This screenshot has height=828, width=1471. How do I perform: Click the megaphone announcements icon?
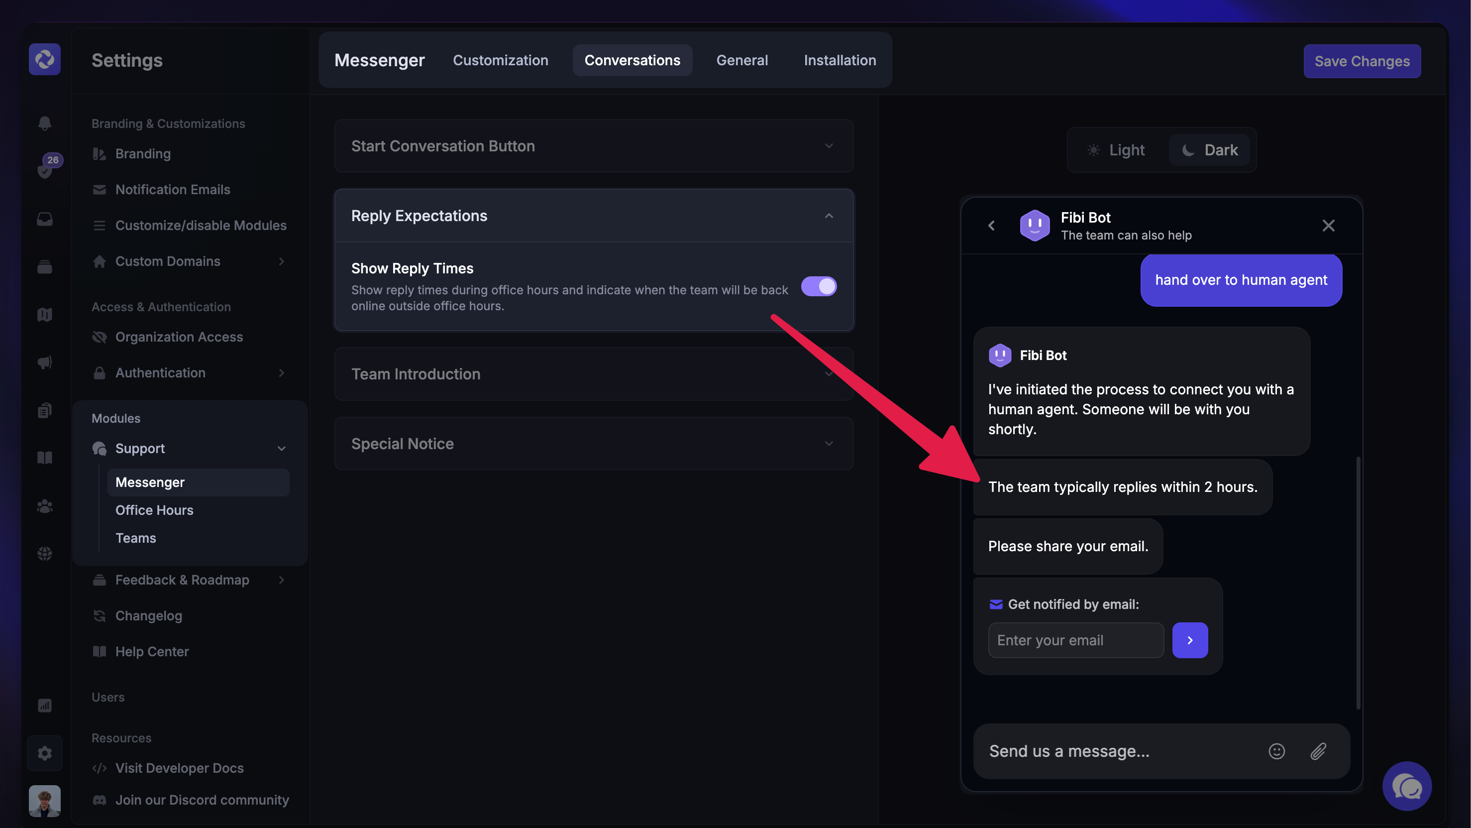[x=45, y=362]
